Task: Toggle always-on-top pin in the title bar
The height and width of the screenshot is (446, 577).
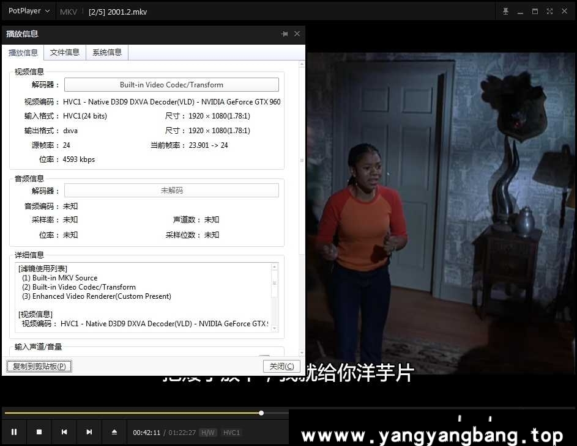Action: click(x=505, y=11)
